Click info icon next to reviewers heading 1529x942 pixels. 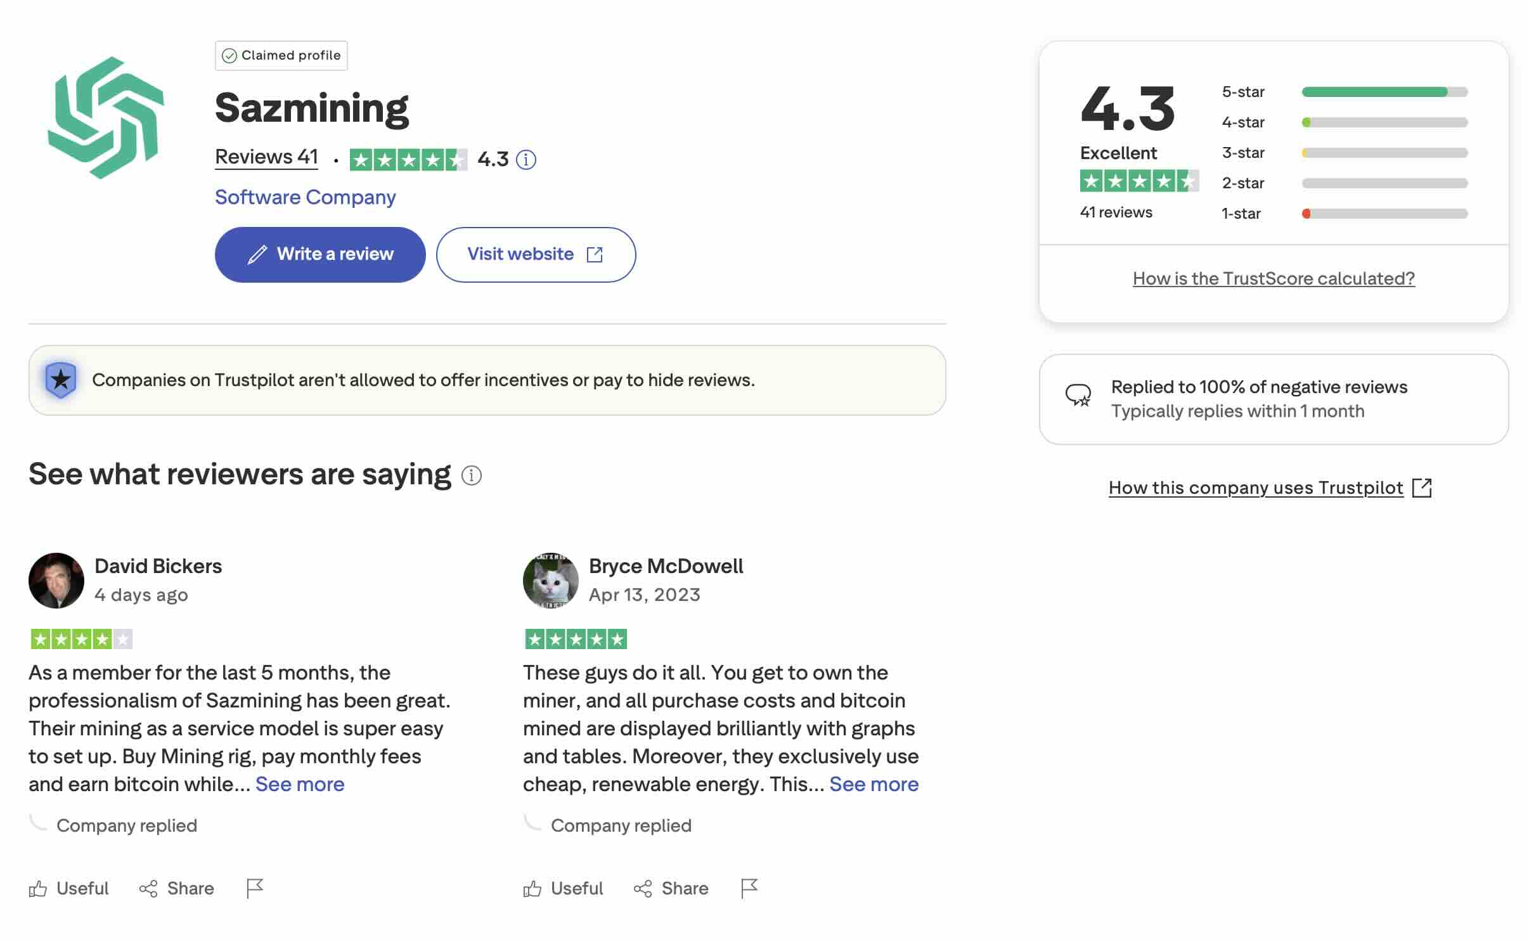click(471, 475)
